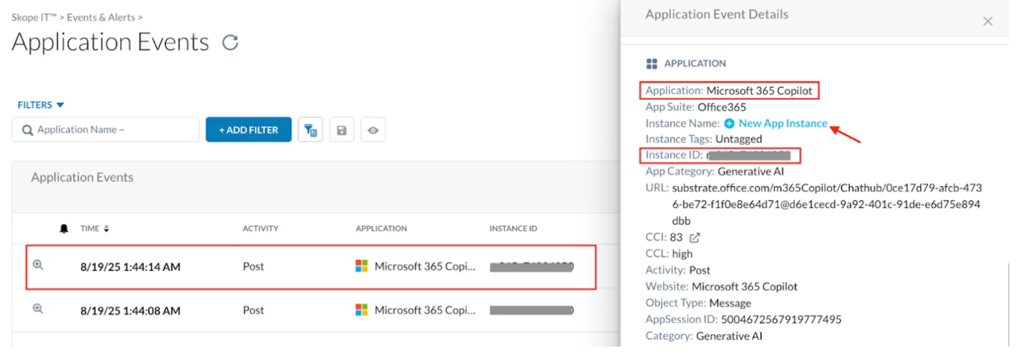Screen dimensions: 1022x353
Task: Close the Application Event Details panel
Action: [x=987, y=22]
